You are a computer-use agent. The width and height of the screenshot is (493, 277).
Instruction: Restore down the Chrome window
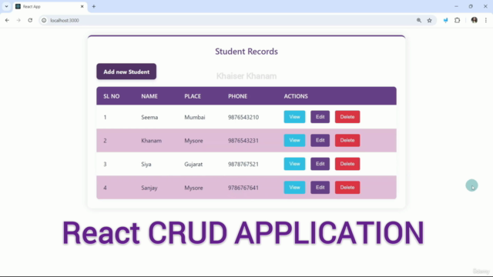[x=471, y=6]
